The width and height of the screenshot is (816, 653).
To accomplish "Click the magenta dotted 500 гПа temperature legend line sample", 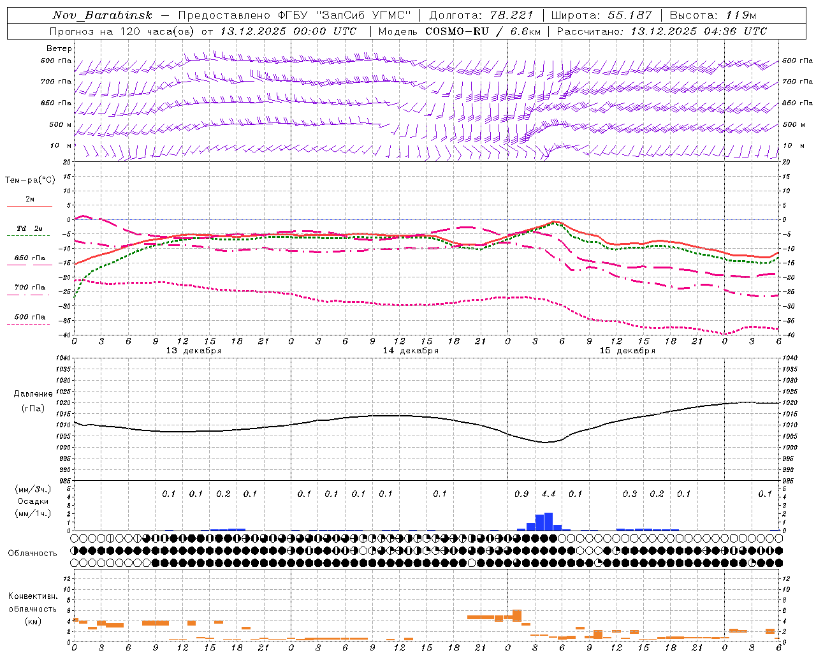I will click(x=28, y=324).
